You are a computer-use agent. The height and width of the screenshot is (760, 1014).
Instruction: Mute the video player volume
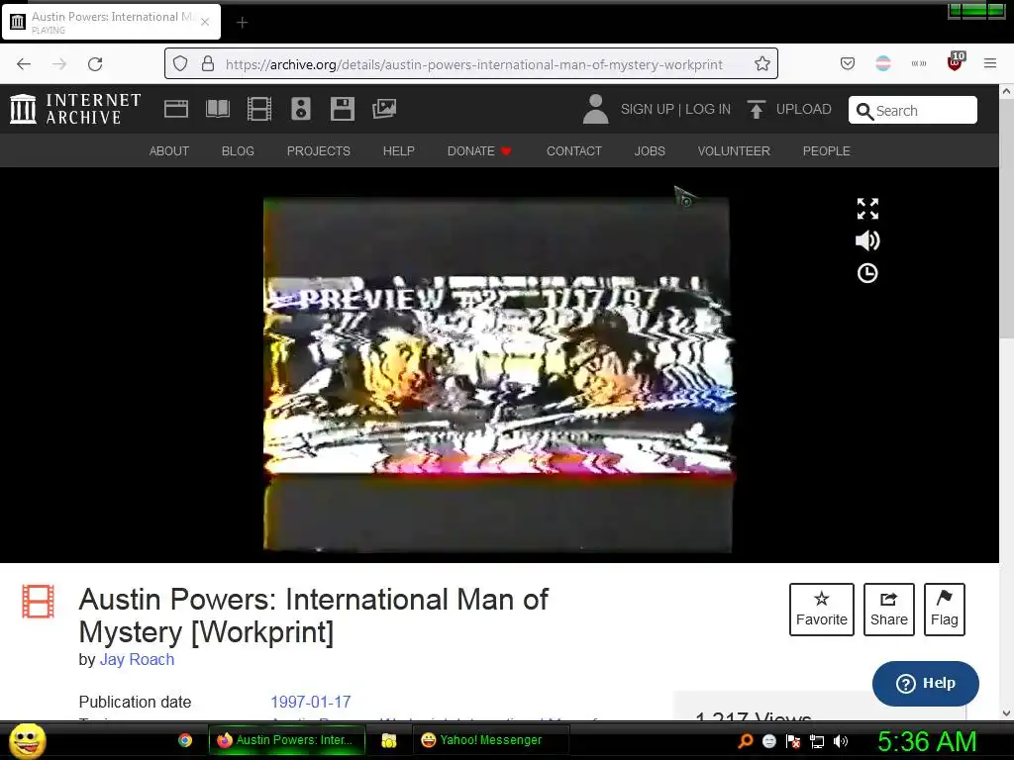pos(867,240)
